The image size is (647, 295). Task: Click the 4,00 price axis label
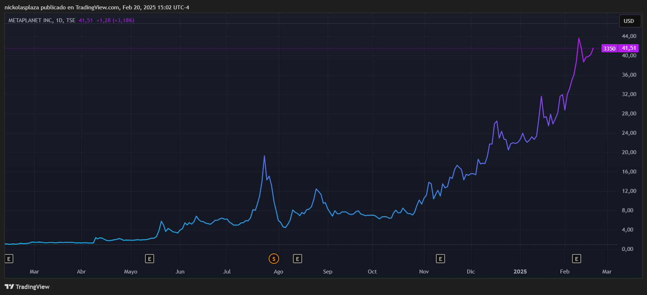(628, 230)
